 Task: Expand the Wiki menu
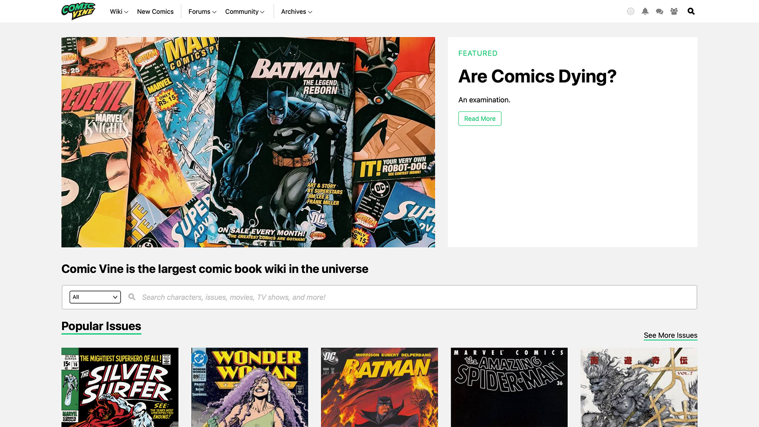pos(119,11)
